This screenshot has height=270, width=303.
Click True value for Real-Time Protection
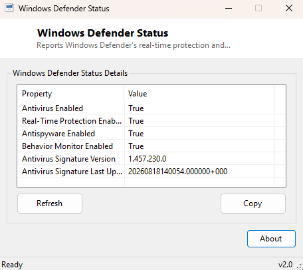tap(136, 121)
